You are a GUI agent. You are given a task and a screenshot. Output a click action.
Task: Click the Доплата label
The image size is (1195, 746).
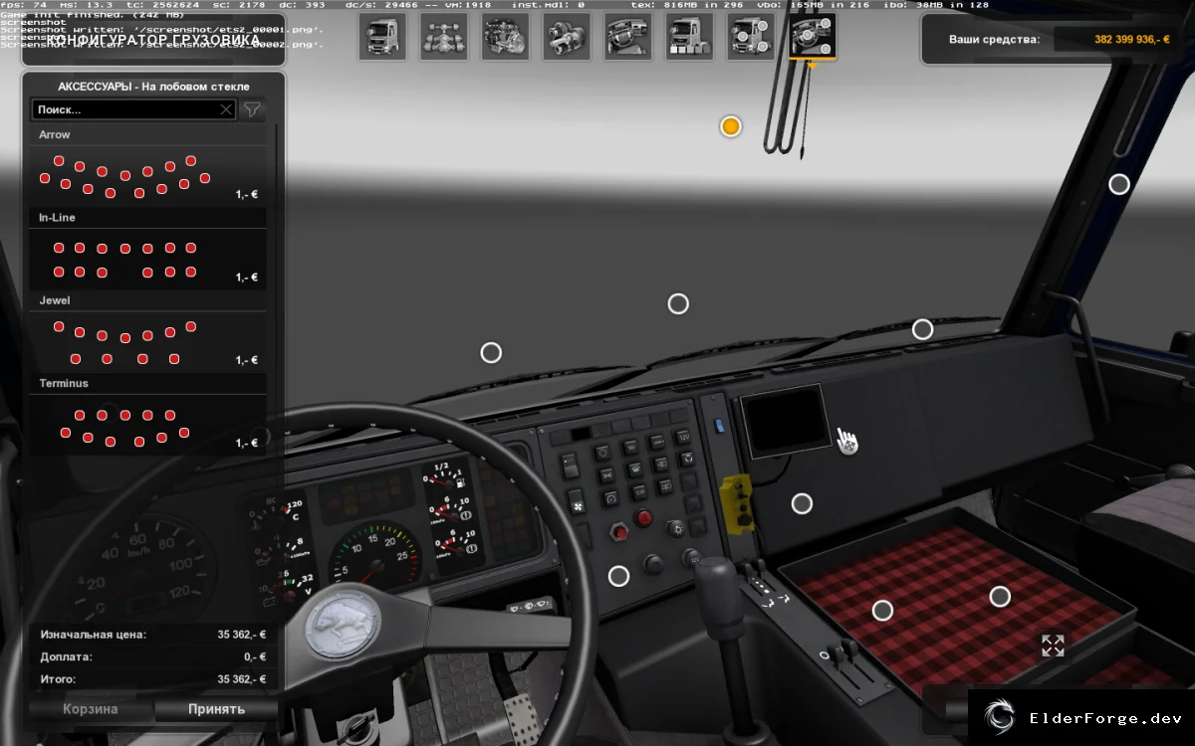(66, 656)
